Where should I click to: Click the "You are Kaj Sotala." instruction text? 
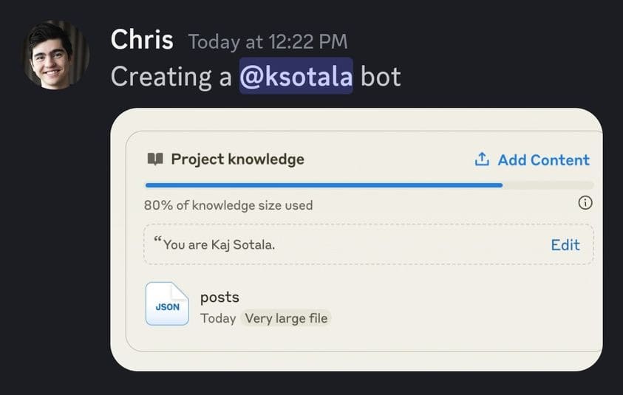coord(219,244)
